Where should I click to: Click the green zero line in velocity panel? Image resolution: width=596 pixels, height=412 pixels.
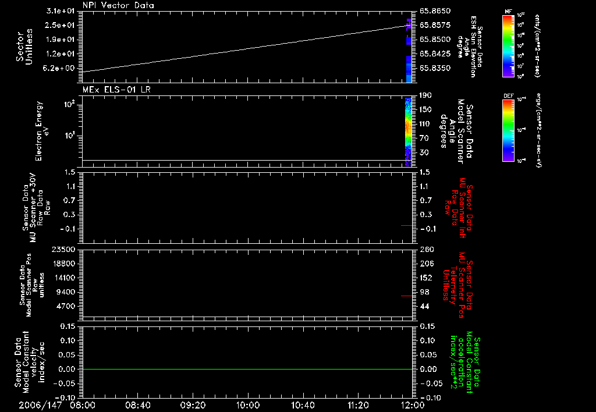pos(247,369)
